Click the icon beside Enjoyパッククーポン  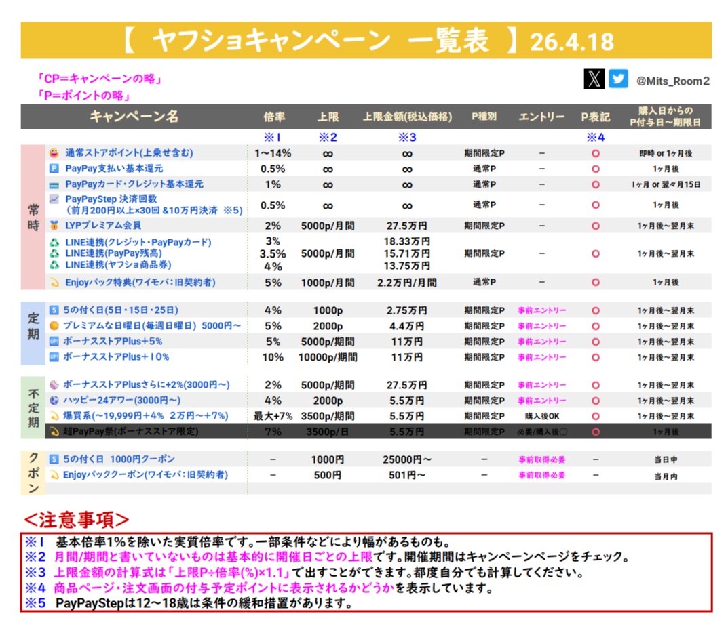(x=54, y=475)
